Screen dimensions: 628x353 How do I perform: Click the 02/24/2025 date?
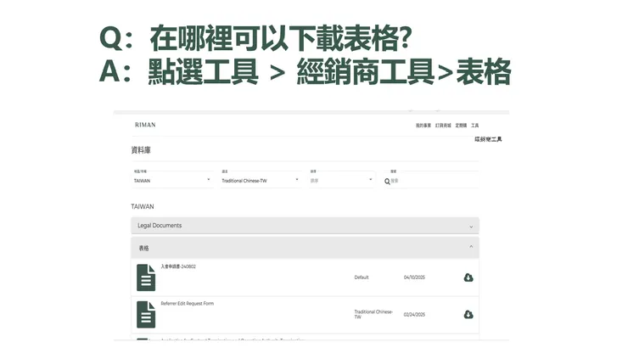[x=414, y=315]
